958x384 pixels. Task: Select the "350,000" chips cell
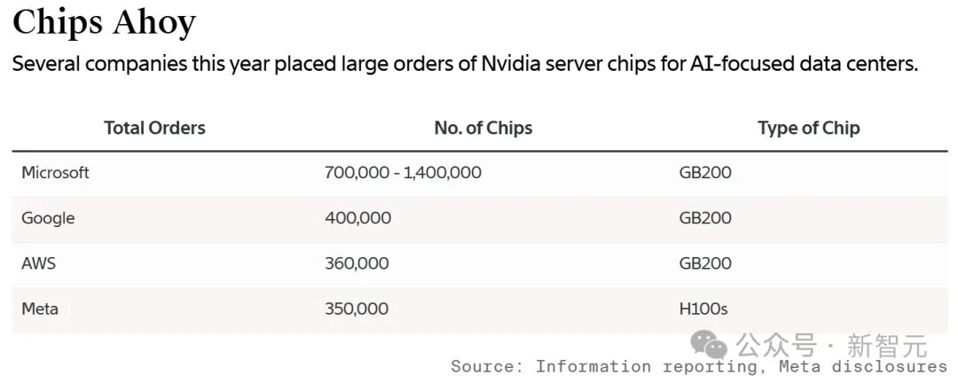(357, 309)
